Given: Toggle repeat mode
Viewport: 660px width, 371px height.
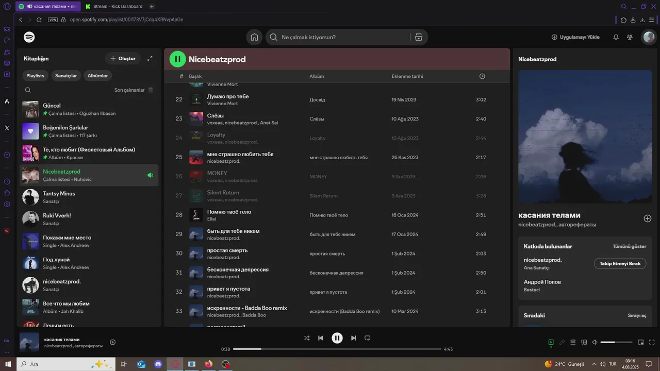Looking at the screenshot, I should pyautogui.click(x=368, y=338).
